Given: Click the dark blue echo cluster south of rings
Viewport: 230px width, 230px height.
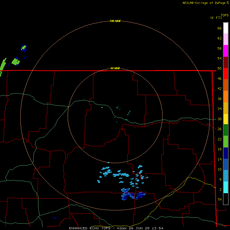Looking at the screenshot, I should (x=133, y=194).
